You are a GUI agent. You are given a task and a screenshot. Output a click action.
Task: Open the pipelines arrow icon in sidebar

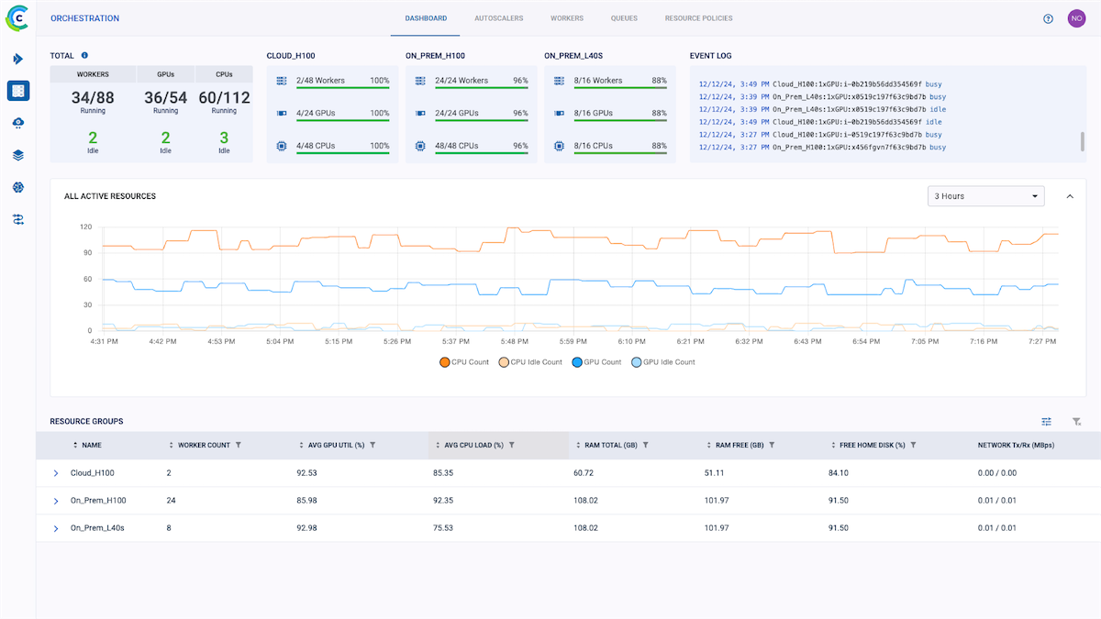[17, 59]
